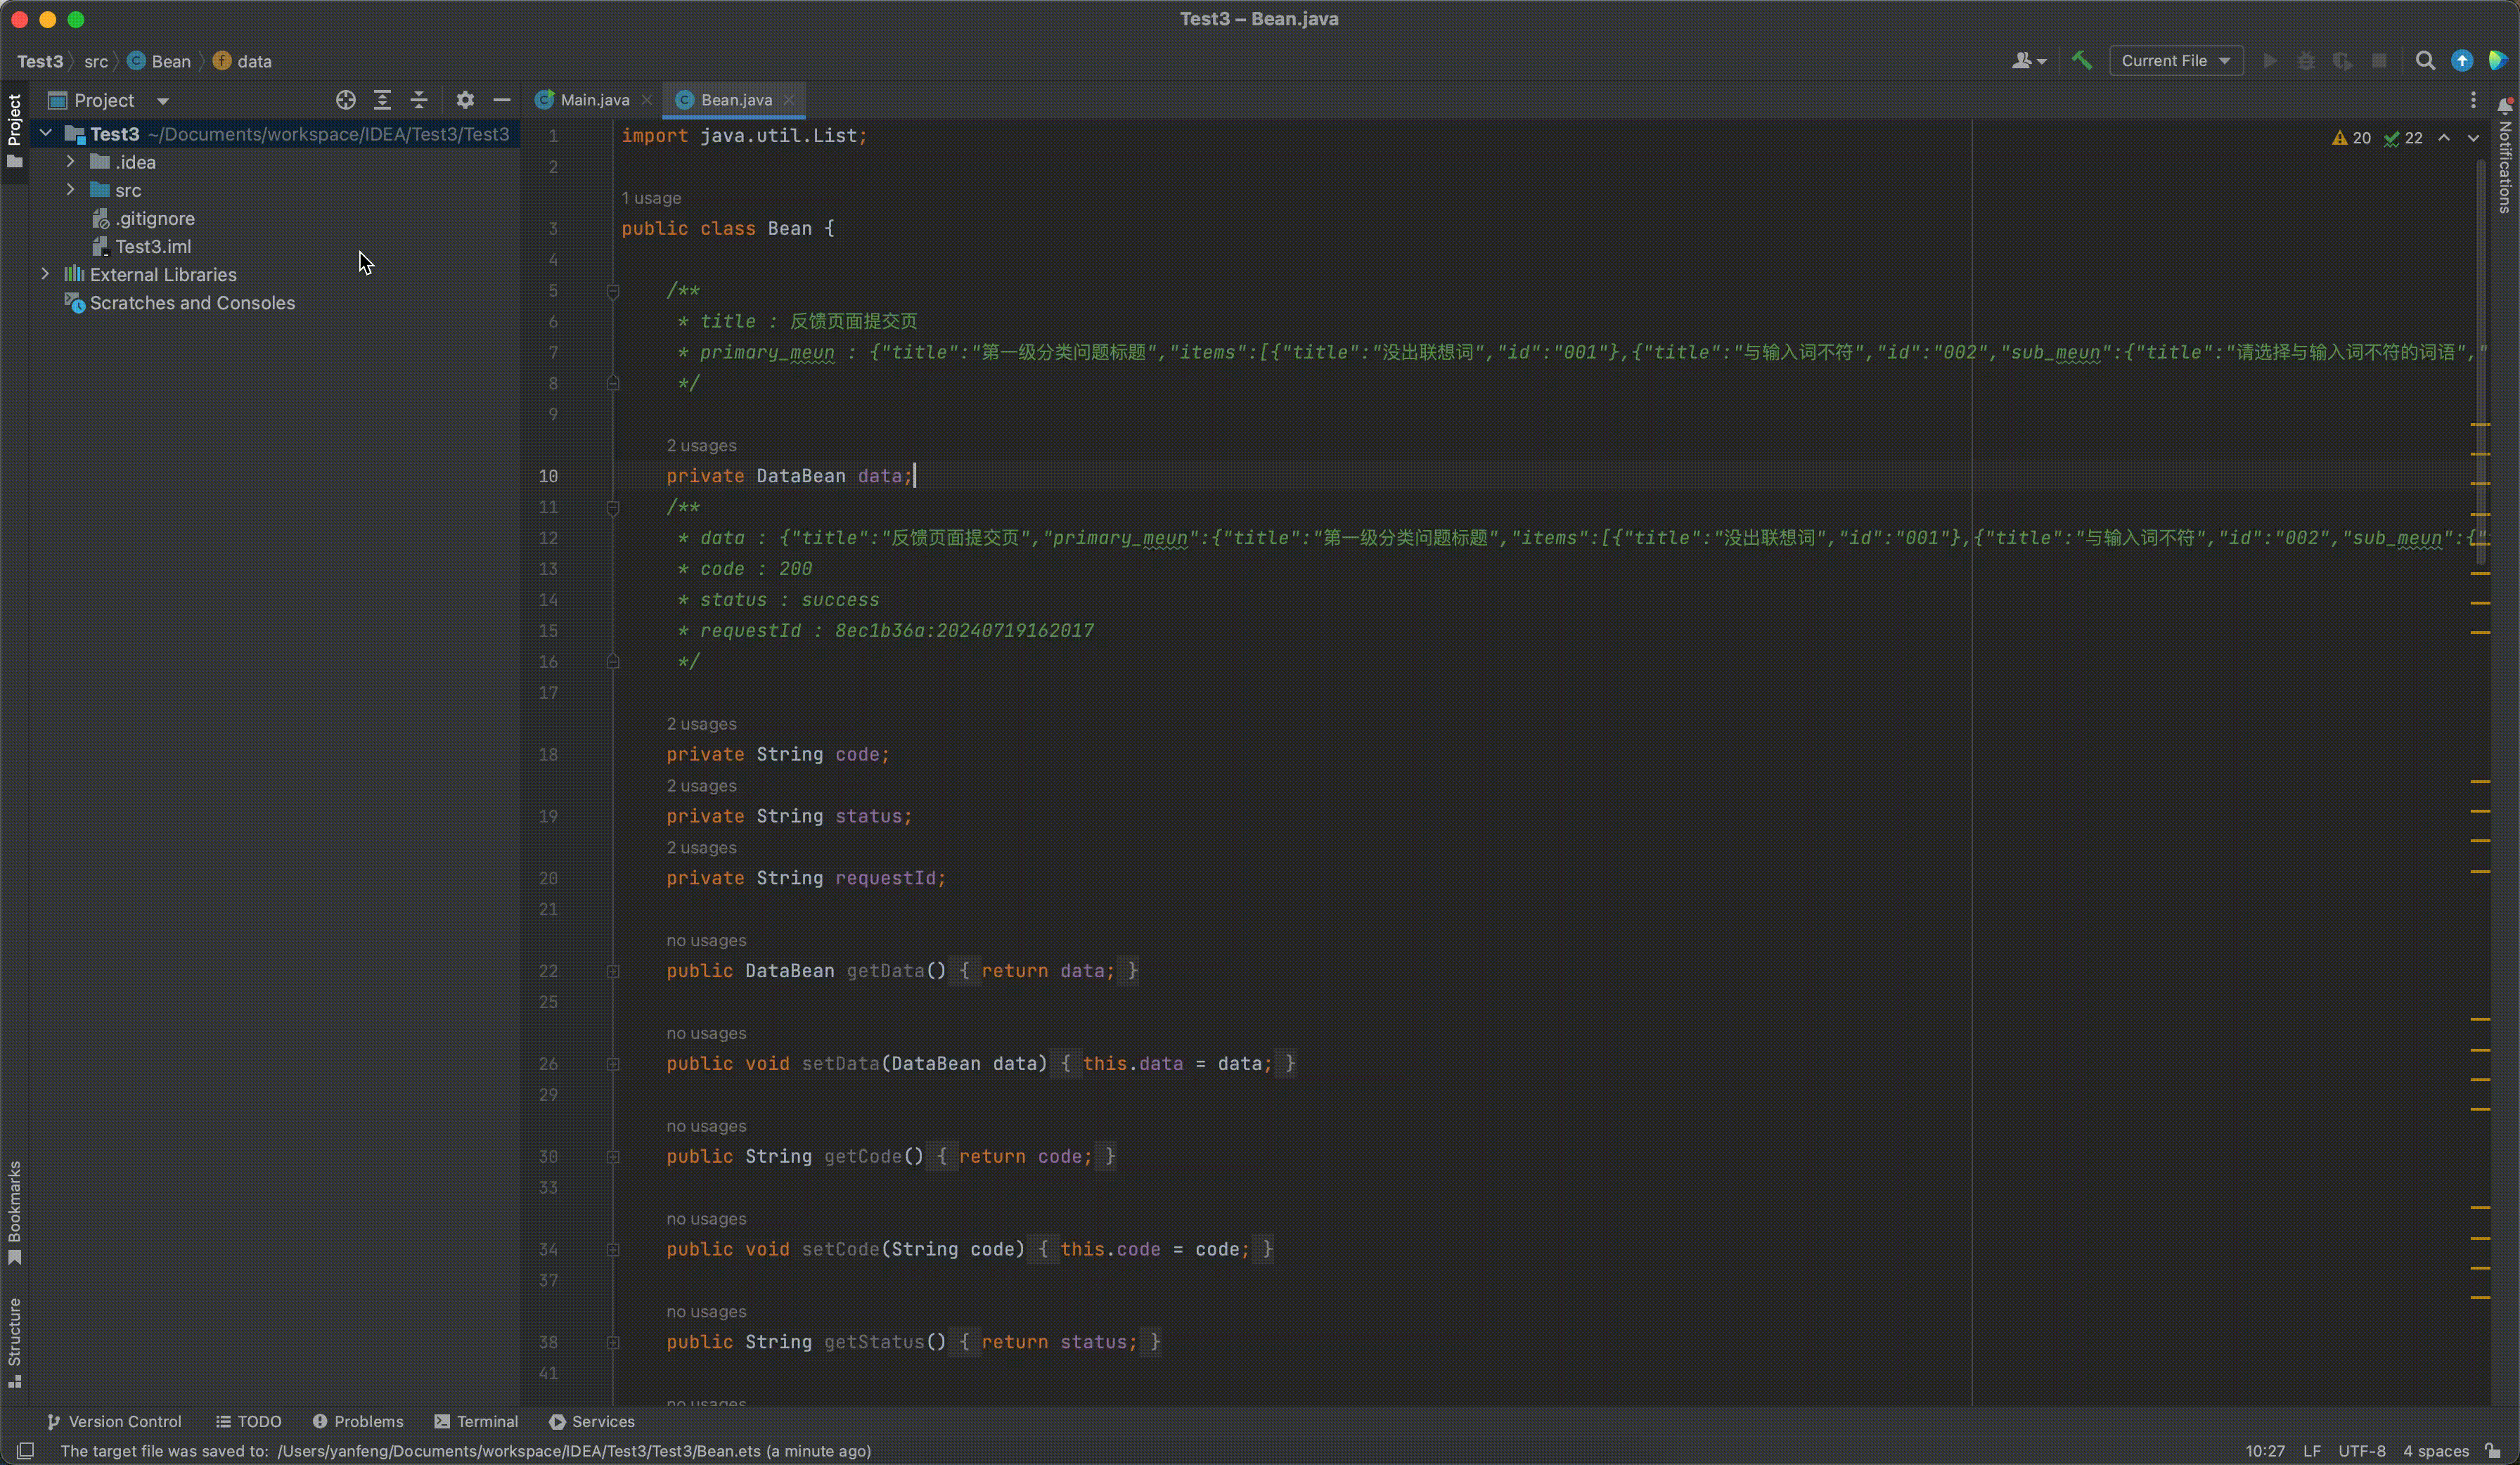Select Opened File with the crosshair icon

pos(346,100)
